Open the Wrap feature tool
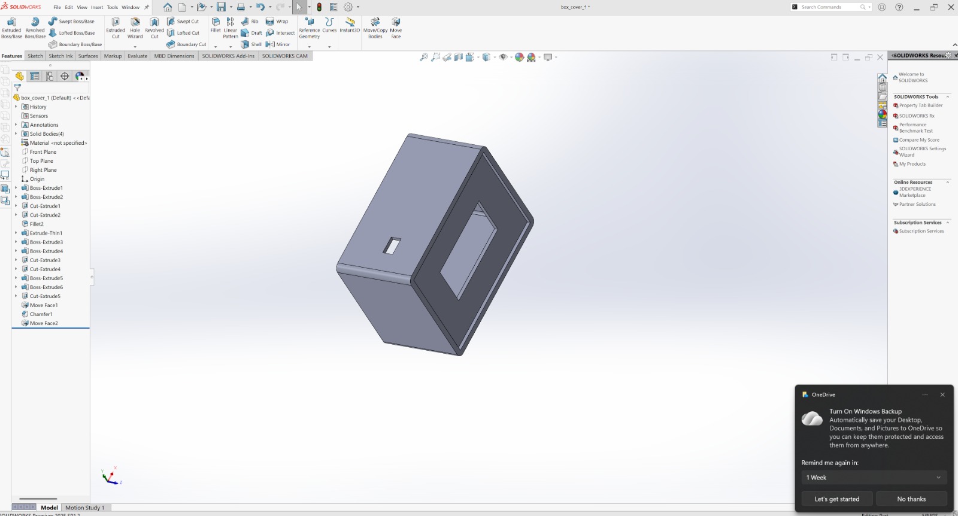958x516 pixels. click(x=277, y=21)
